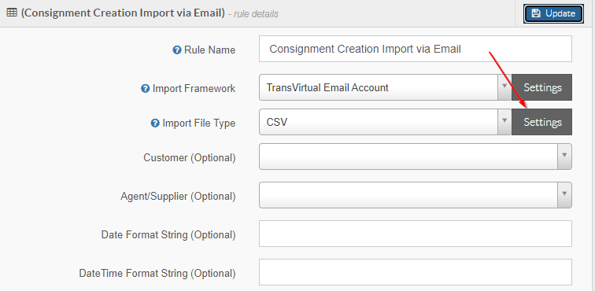
Task: Expand the Import File Type dropdown arrow
Action: (504, 122)
